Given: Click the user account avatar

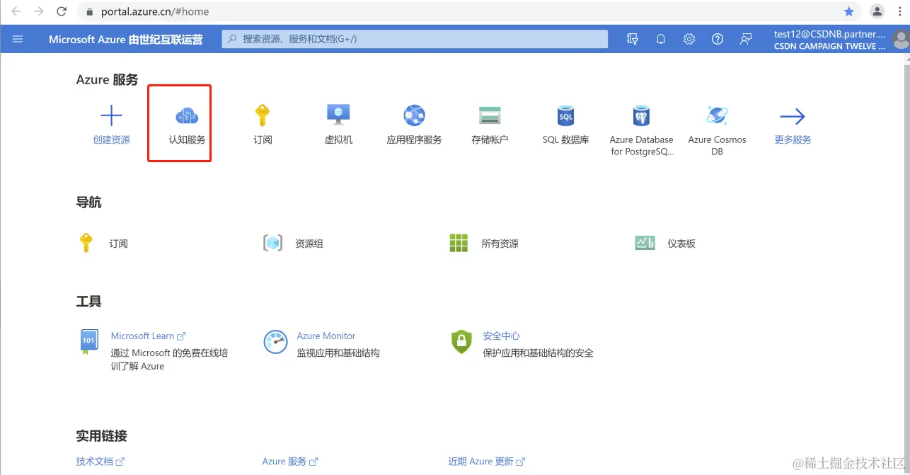Looking at the screenshot, I should click(x=902, y=39).
